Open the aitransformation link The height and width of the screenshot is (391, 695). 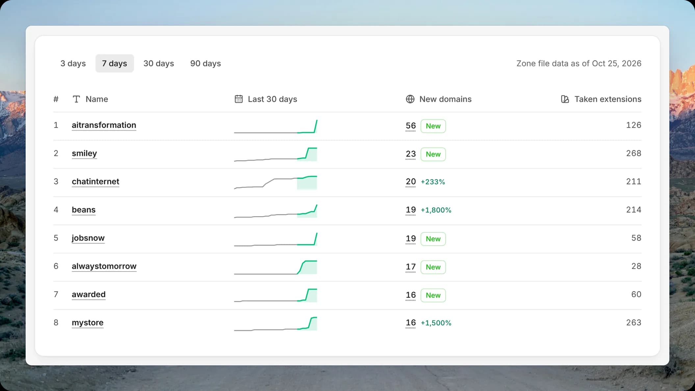(104, 125)
